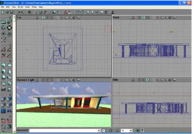Toggle the S view button in Top viewport
This screenshot has height=134, width=194.
52,18
